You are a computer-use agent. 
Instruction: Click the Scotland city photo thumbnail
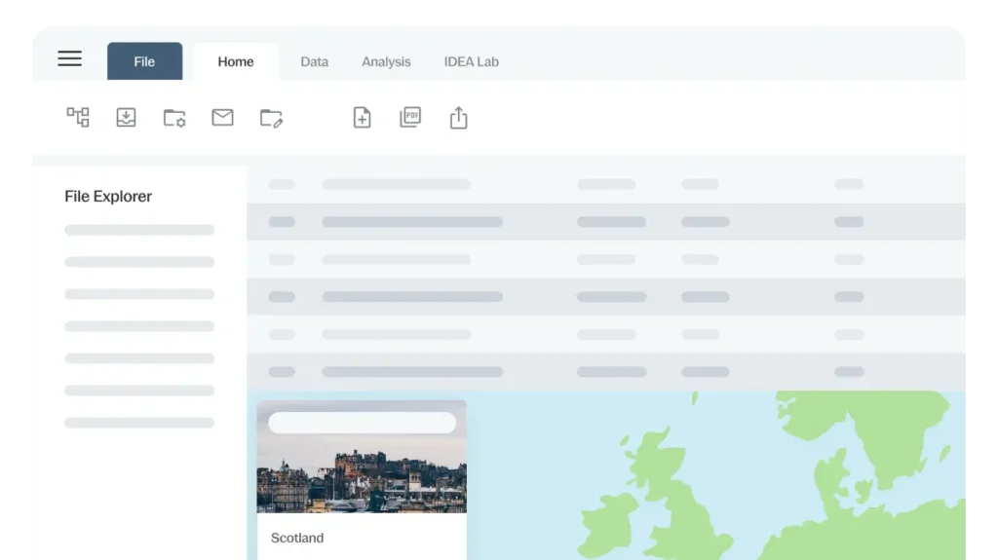[x=362, y=477]
